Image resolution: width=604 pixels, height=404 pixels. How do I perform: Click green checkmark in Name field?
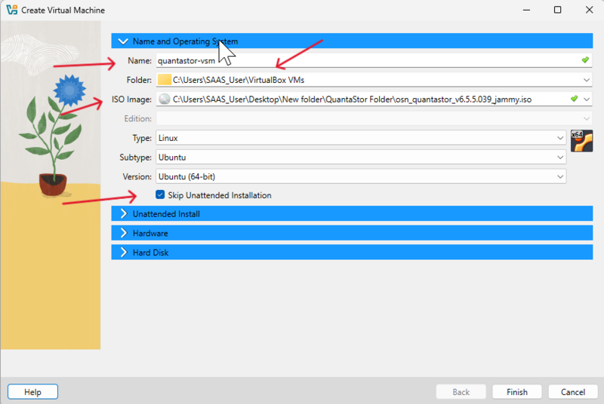click(x=585, y=60)
